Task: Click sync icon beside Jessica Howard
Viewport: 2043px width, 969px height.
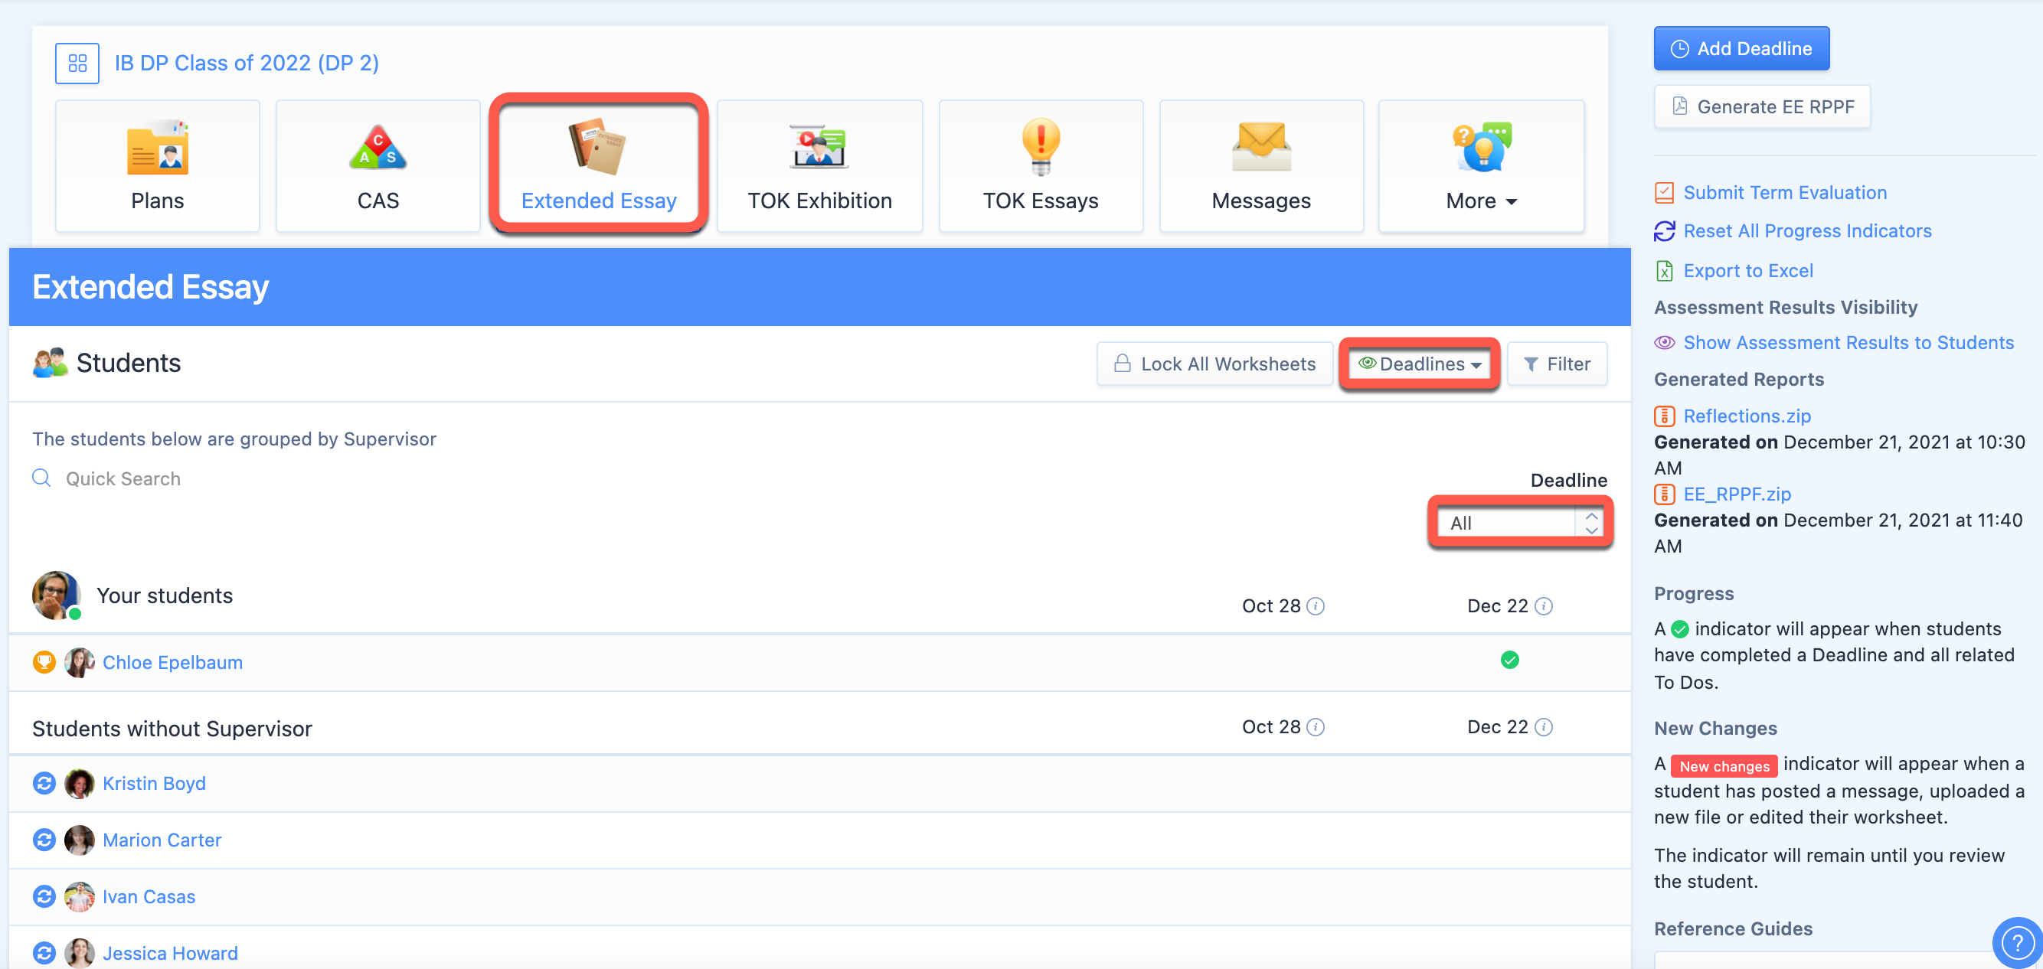Action: pyautogui.click(x=44, y=952)
